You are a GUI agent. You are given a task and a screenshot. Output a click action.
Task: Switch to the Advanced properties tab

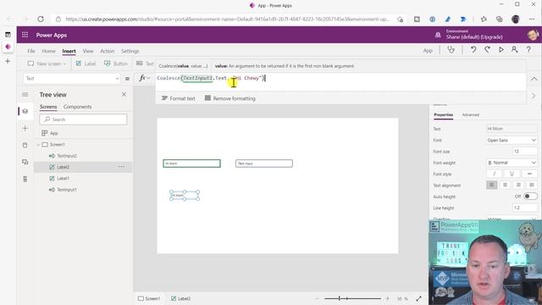(471, 114)
